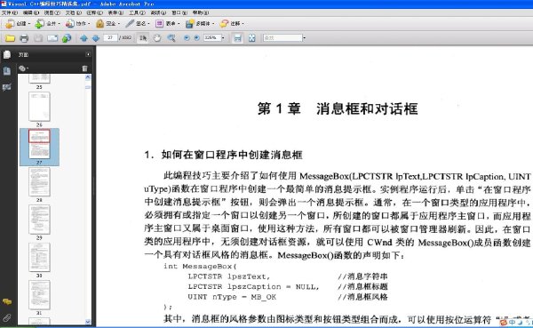Open the Combine (合并) files task dropdown
The image size is (533, 328).
pos(48,23)
